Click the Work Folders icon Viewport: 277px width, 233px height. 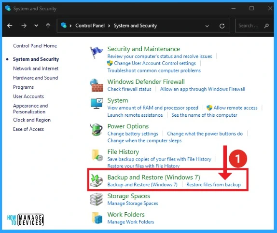pyautogui.click(x=97, y=218)
